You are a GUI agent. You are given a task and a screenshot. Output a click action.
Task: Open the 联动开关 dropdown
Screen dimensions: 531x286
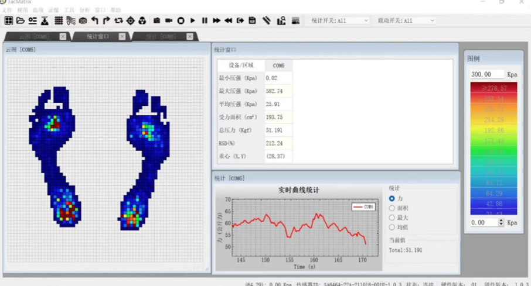point(406,20)
